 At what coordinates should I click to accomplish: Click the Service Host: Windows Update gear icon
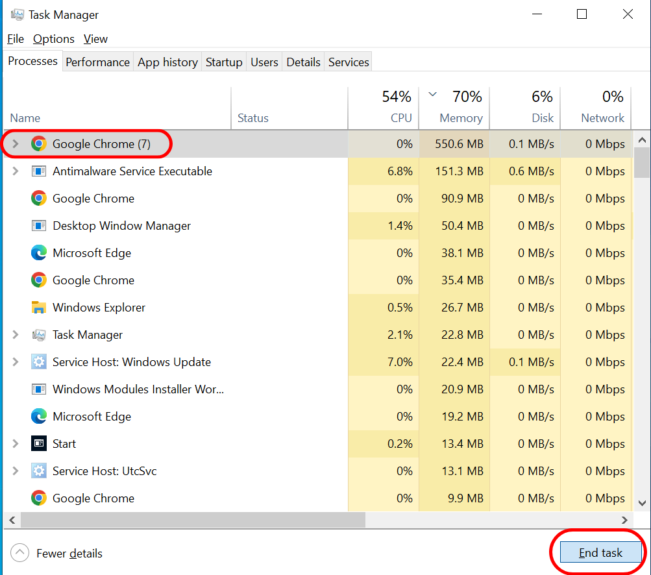[39, 362]
